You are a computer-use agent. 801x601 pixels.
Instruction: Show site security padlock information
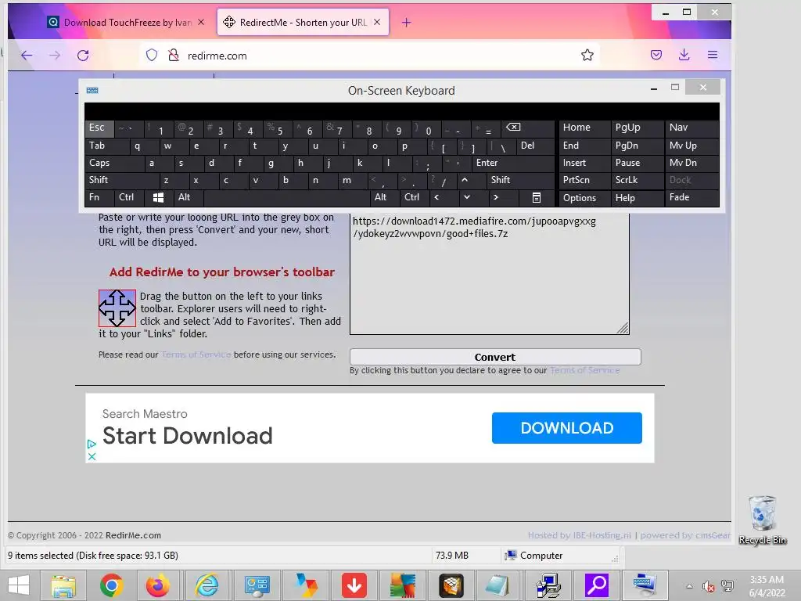click(x=174, y=56)
